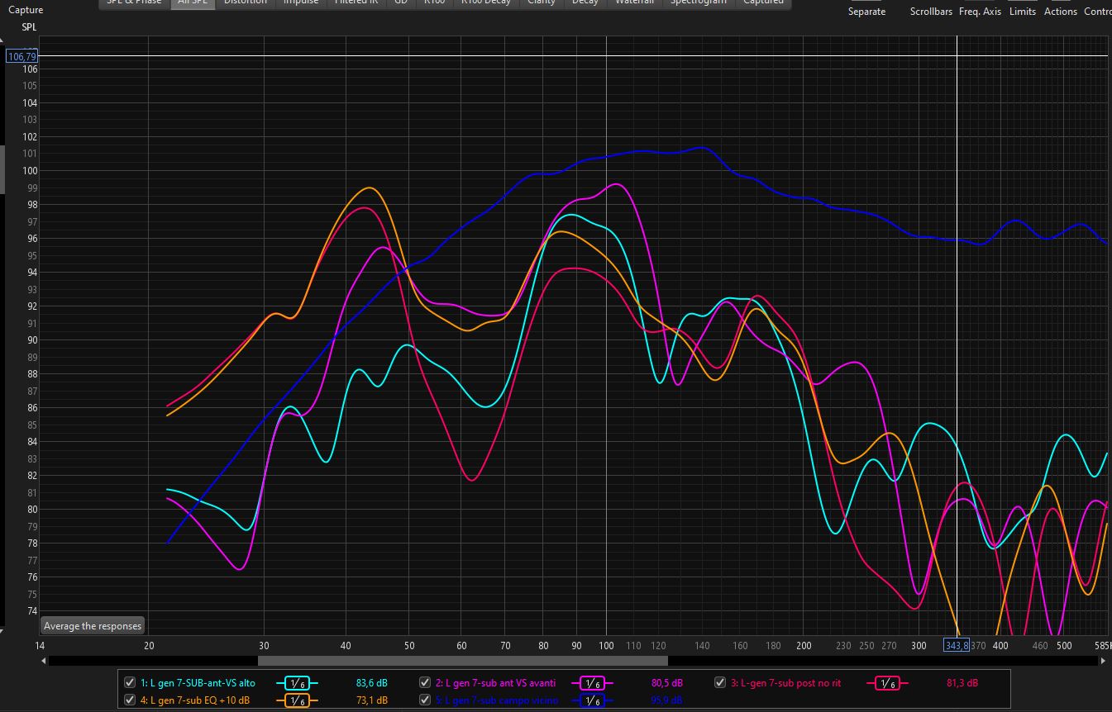Image resolution: width=1112 pixels, height=712 pixels.
Task: Click the 73,1 dB value of trace 4
Action: tap(372, 700)
